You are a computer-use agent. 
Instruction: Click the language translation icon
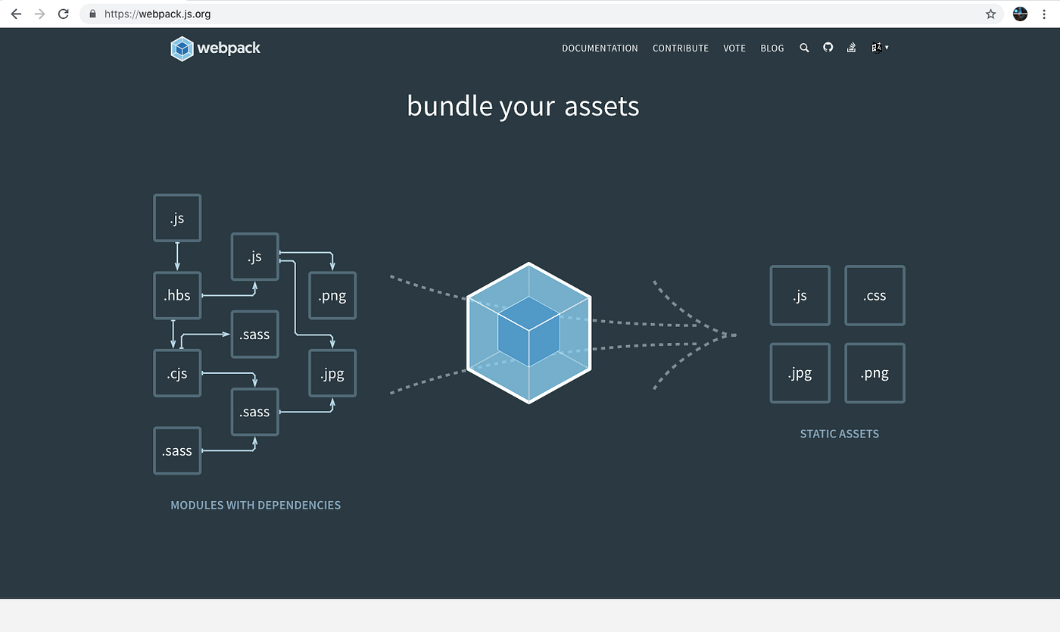click(x=876, y=47)
